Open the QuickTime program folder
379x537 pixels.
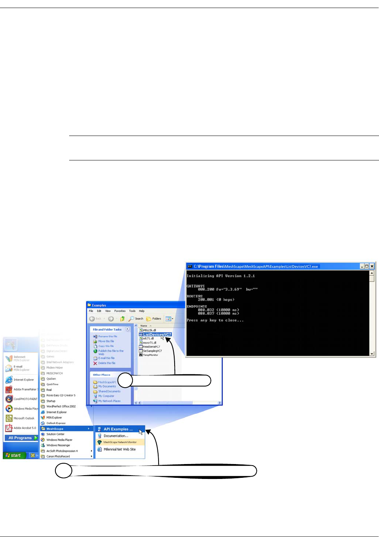point(50,384)
